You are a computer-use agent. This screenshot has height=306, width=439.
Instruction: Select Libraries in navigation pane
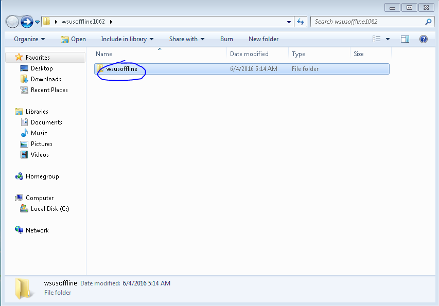[37, 112]
